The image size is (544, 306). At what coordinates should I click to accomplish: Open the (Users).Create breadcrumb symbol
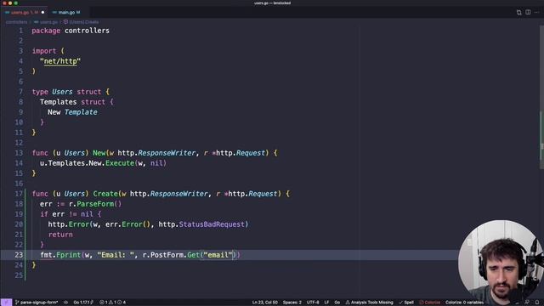pos(82,22)
